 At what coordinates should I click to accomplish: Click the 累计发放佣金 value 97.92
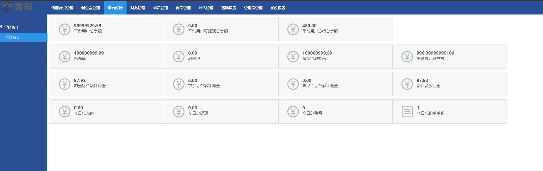click(x=422, y=80)
